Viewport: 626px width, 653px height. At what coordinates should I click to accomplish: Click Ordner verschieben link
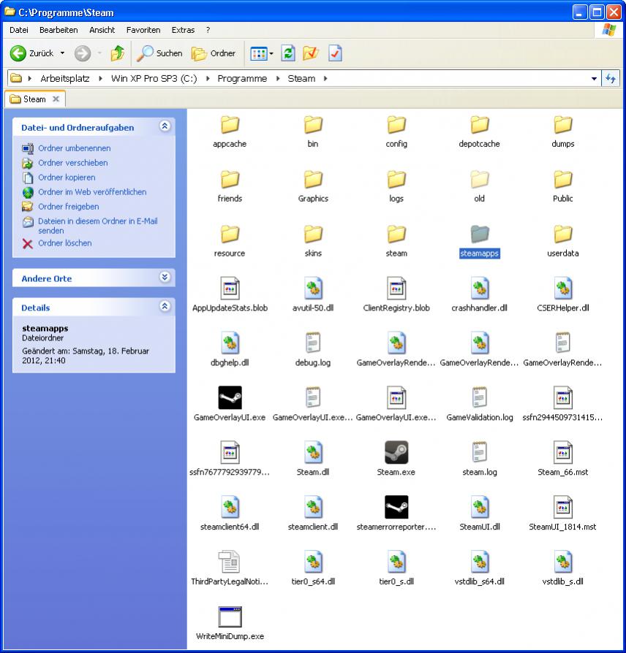[73, 163]
